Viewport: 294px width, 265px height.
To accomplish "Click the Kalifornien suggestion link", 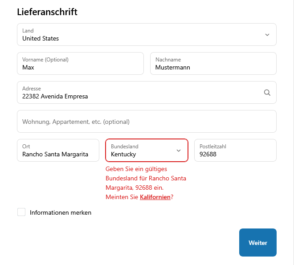I will 155,197.
